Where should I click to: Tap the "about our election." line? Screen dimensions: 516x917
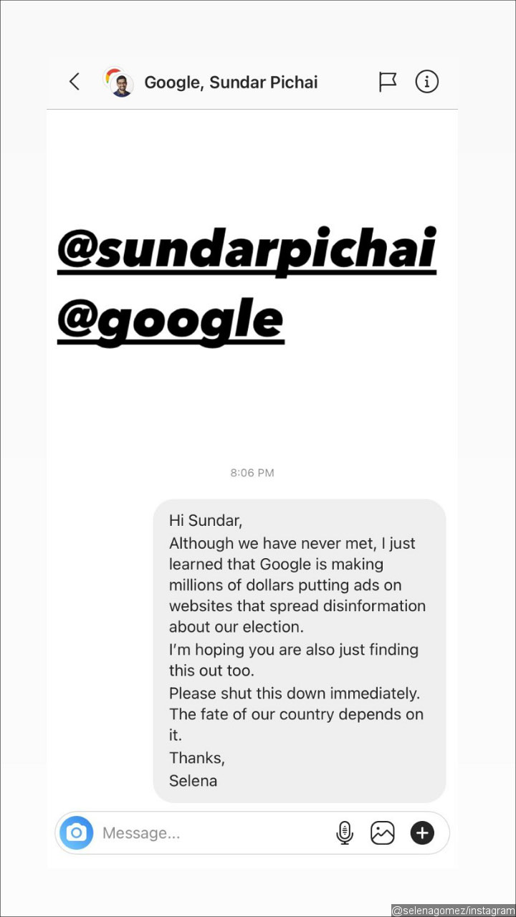coord(236,627)
